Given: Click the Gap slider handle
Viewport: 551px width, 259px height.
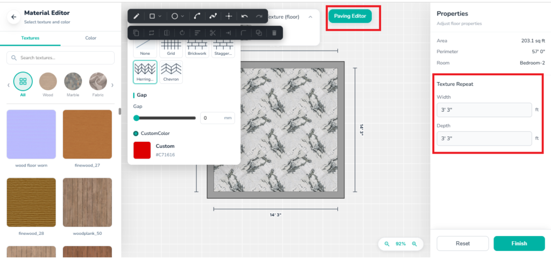Looking at the screenshot, I should pyautogui.click(x=136, y=118).
